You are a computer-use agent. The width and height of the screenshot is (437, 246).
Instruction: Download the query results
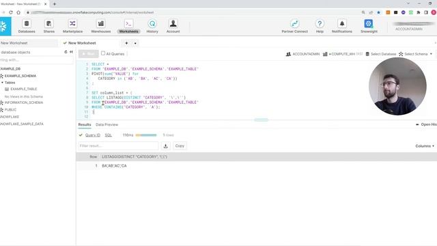[165, 146]
